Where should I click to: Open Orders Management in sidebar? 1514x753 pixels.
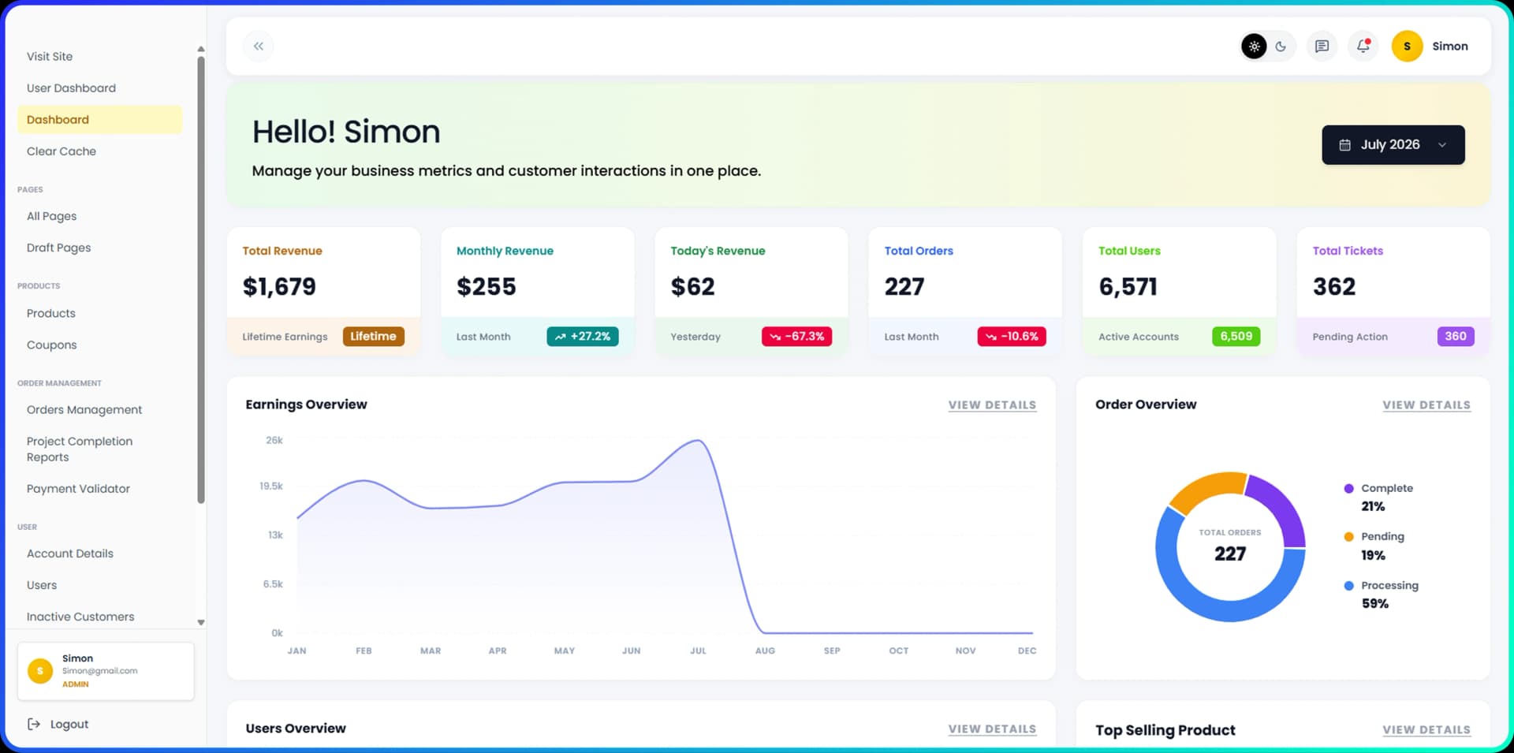(84, 410)
